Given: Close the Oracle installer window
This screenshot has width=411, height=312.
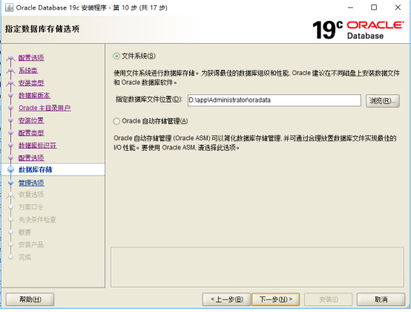Looking at the screenshot, I should coord(398,7).
